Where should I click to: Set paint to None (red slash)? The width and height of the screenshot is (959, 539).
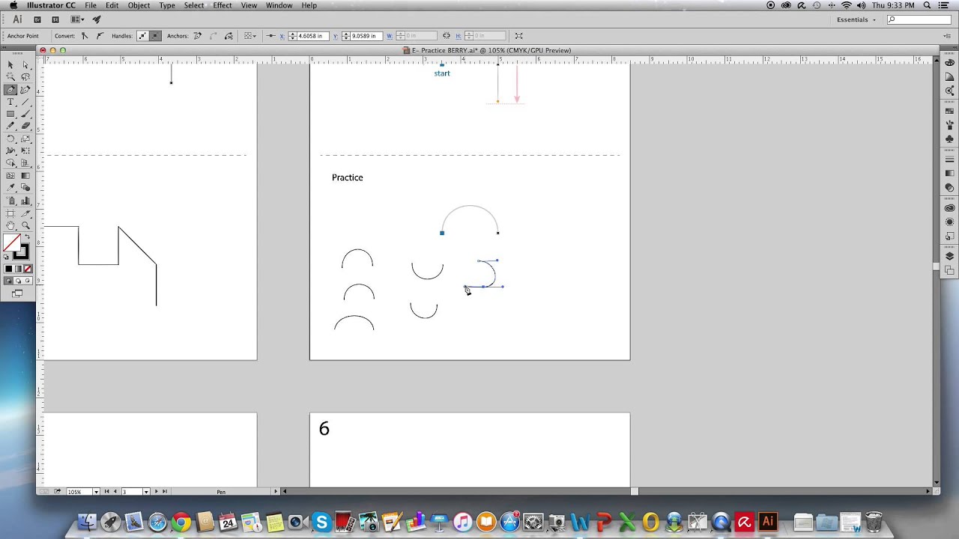coord(28,269)
